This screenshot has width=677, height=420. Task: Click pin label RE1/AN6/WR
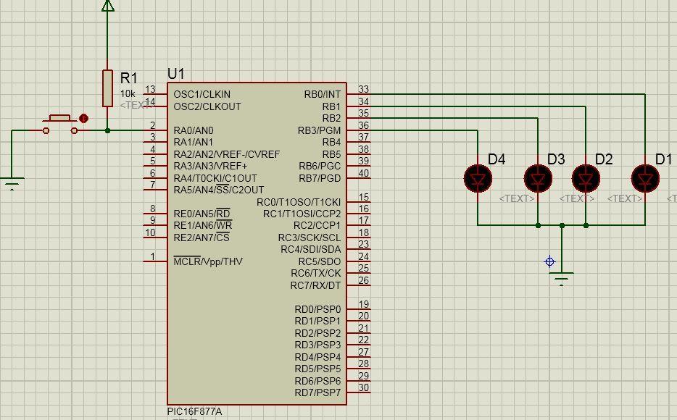tap(203, 225)
